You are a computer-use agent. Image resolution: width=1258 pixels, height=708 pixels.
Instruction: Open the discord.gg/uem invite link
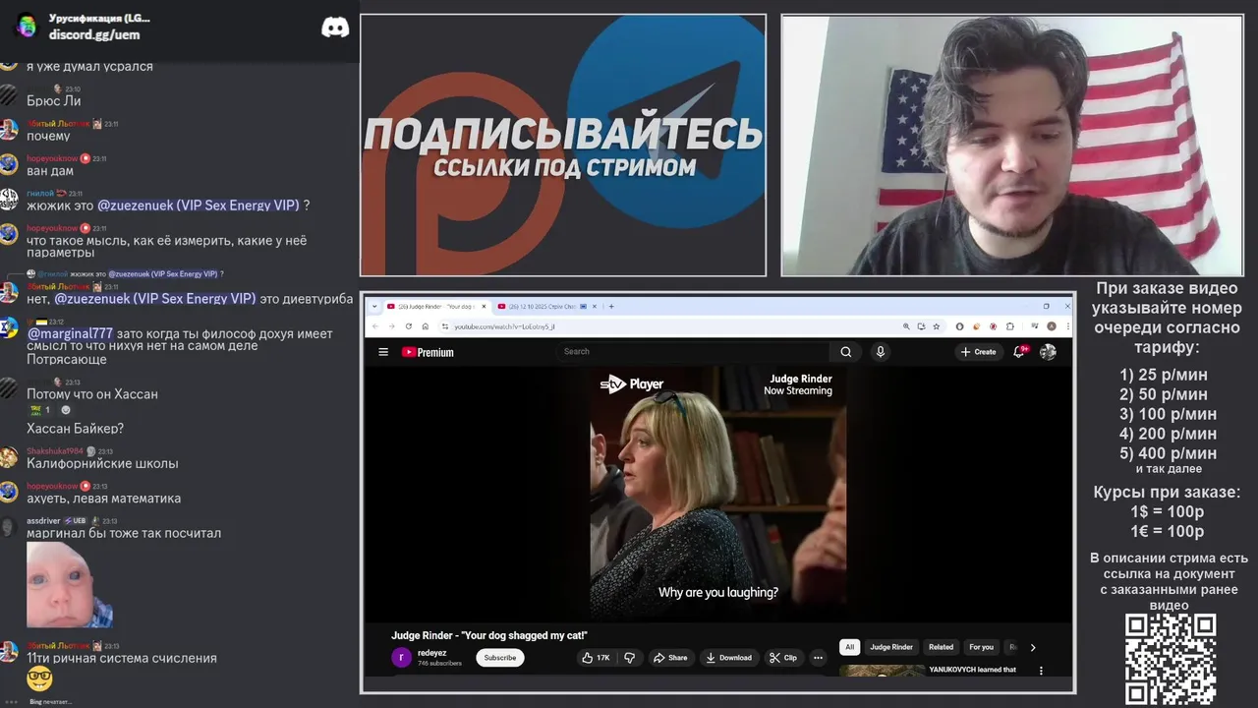point(94,34)
